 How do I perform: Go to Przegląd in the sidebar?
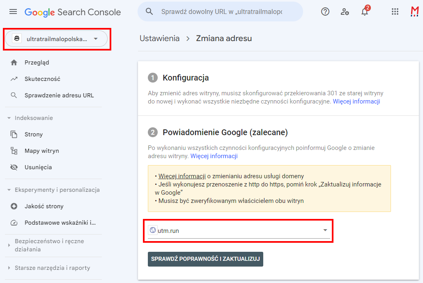(x=37, y=62)
